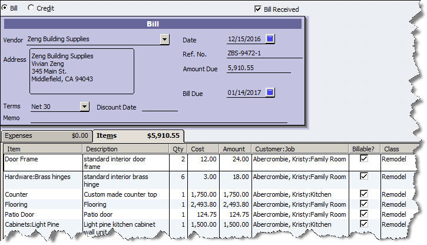Screen dimensions: 427x245
Task: Click the Discount Date field
Action: coord(159,107)
